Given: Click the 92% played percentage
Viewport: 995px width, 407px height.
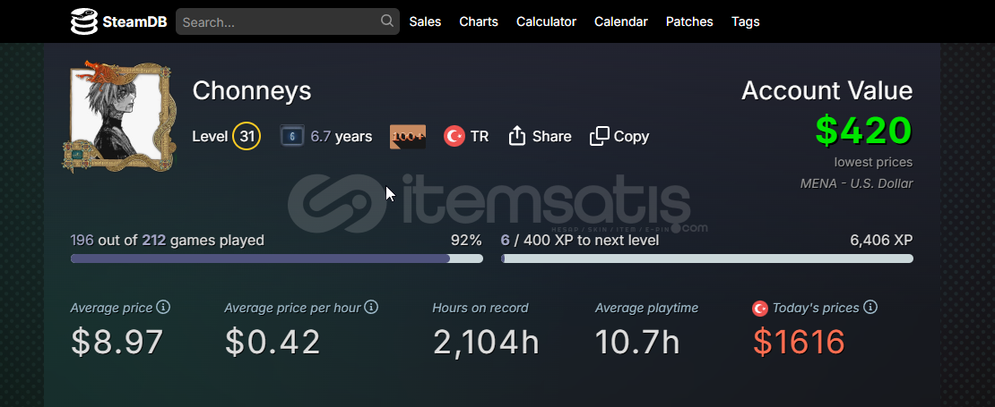Looking at the screenshot, I should click(x=466, y=241).
